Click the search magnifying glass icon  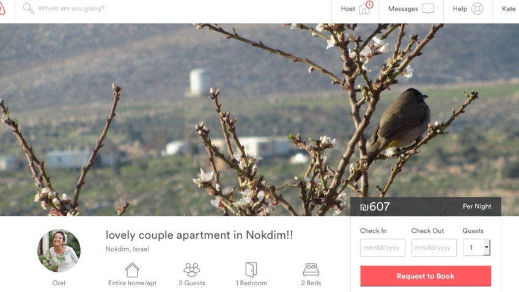(29, 9)
